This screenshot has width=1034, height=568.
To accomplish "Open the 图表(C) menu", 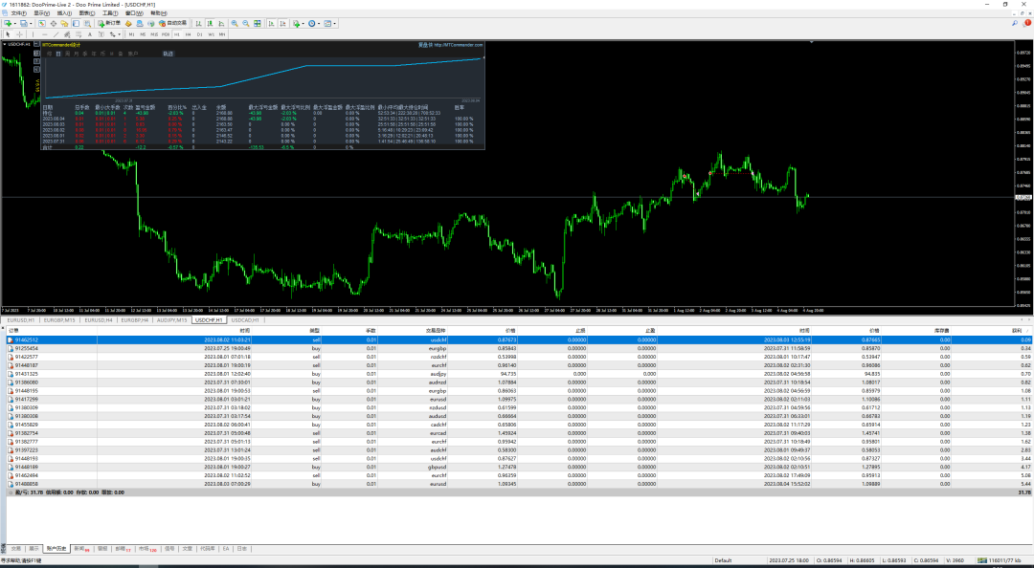I will point(87,13).
